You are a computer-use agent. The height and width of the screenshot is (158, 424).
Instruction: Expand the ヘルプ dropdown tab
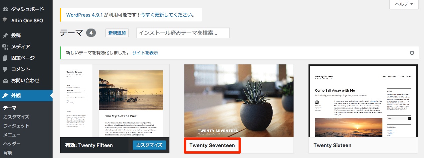tap(404, 4)
